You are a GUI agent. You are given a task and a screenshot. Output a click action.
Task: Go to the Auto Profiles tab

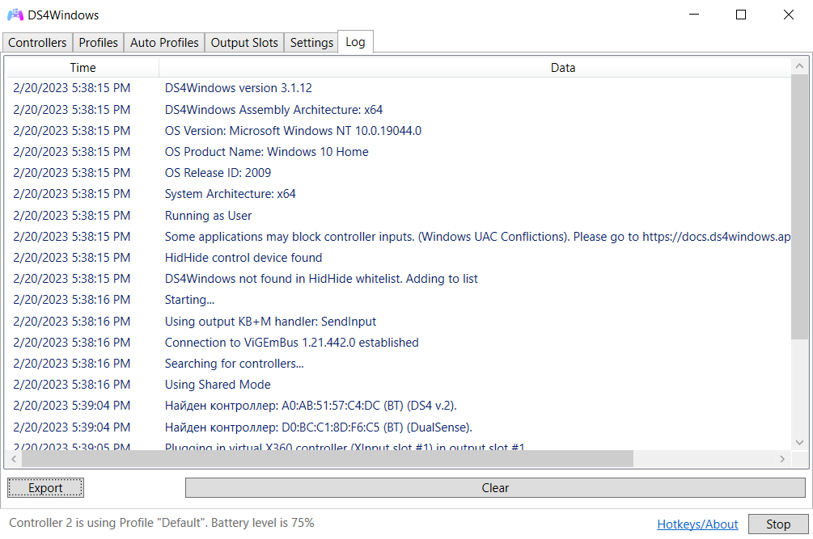164,43
